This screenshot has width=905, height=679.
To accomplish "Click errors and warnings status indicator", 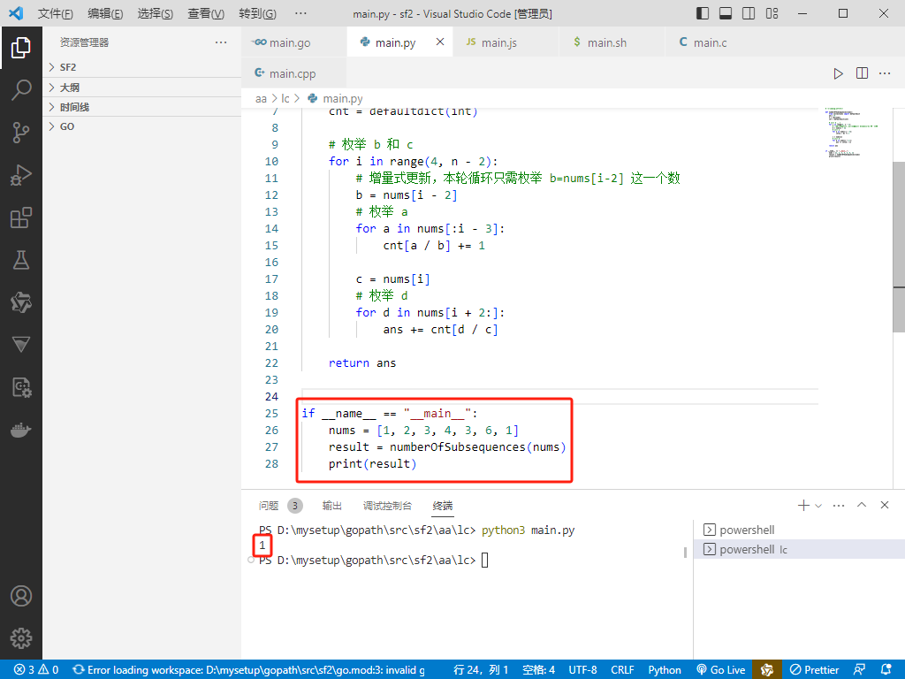I will click(35, 670).
